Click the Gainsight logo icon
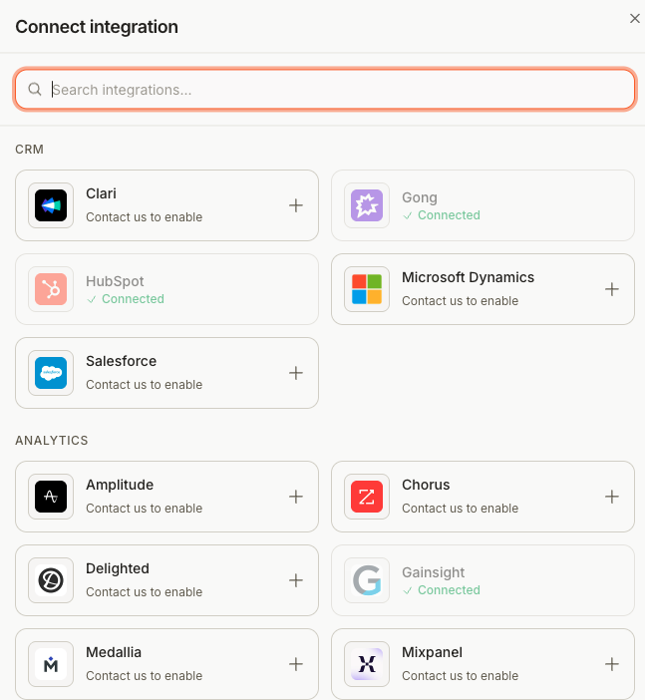 367,580
